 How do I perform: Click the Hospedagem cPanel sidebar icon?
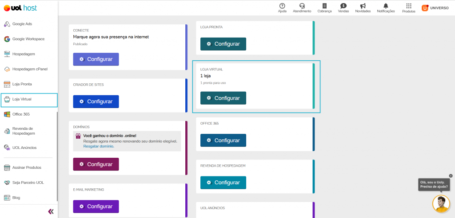coord(7,69)
